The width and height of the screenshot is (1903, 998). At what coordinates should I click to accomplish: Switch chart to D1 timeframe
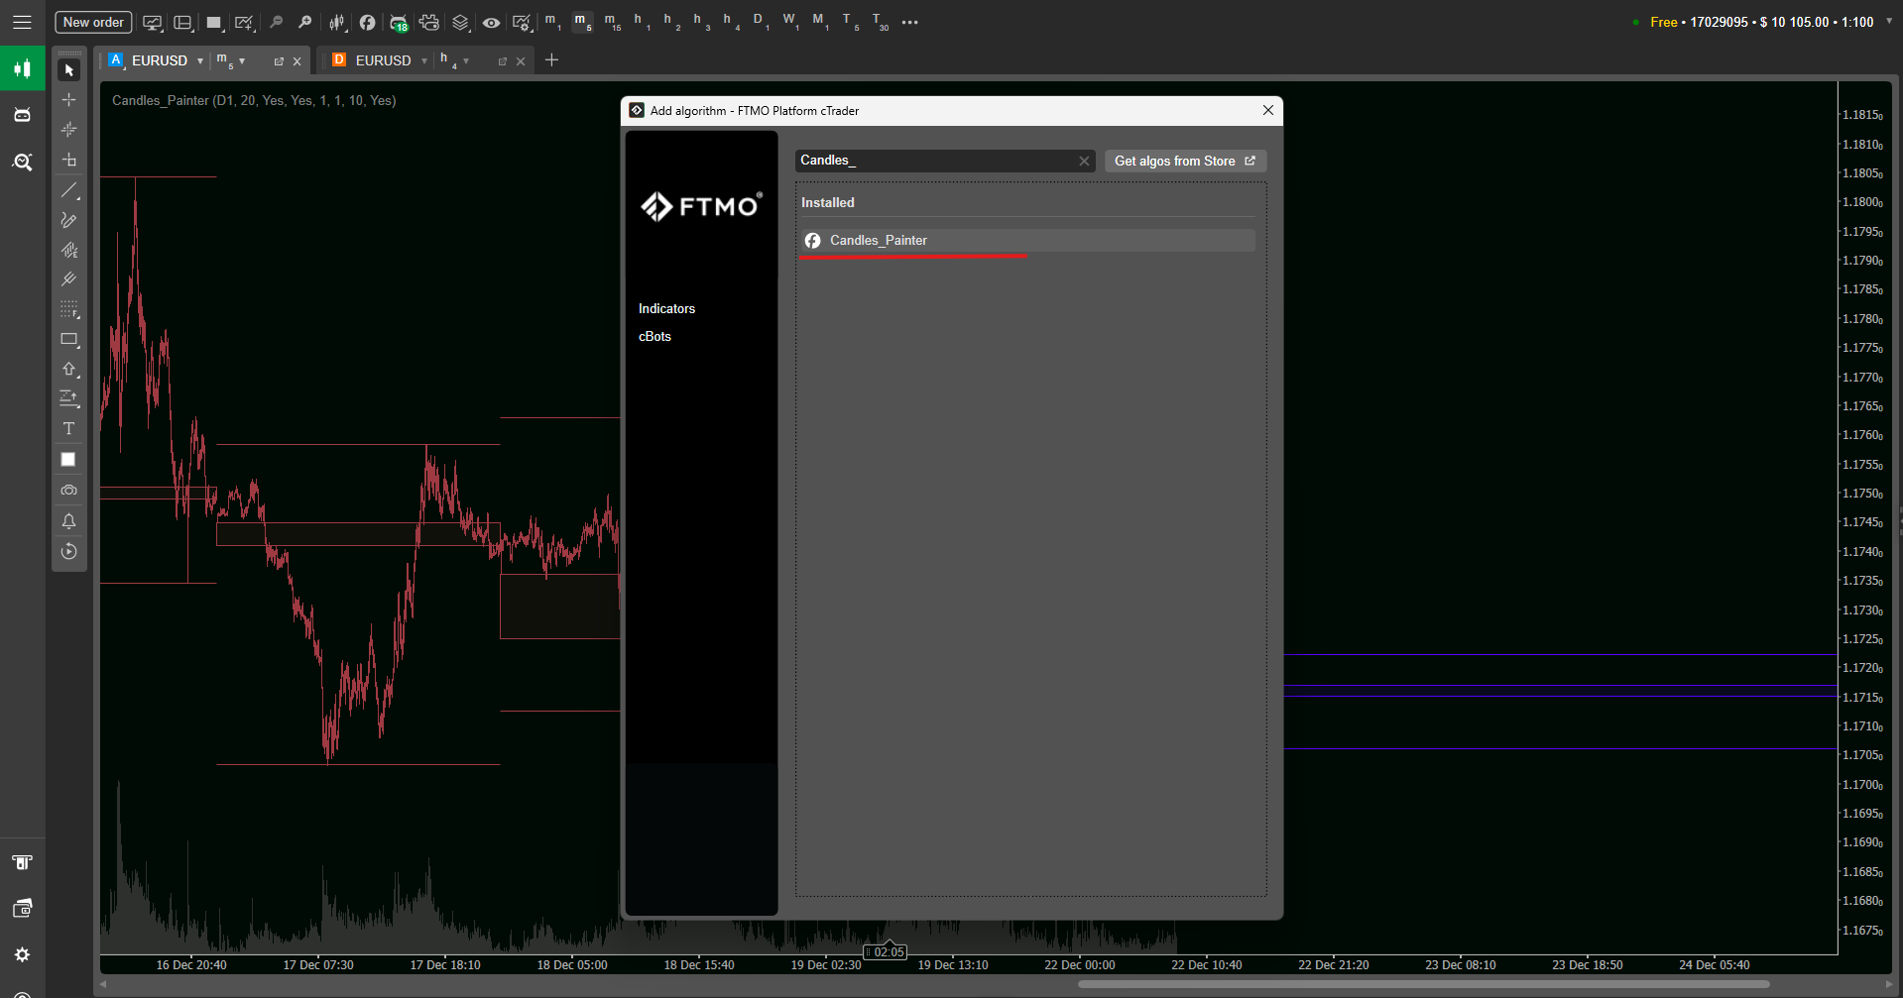pyautogui.click(x=759, y=22)
